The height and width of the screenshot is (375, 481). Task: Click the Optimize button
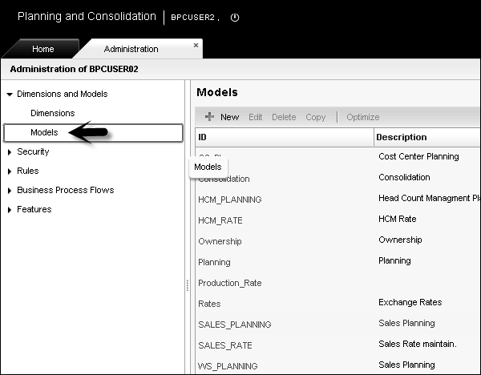(363, 117)
